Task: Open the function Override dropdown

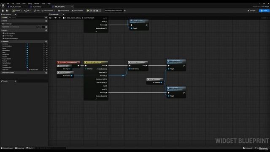Action: [x=40, y=27]
